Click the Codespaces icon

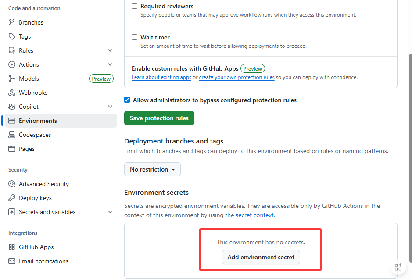[x=11, y=135]
